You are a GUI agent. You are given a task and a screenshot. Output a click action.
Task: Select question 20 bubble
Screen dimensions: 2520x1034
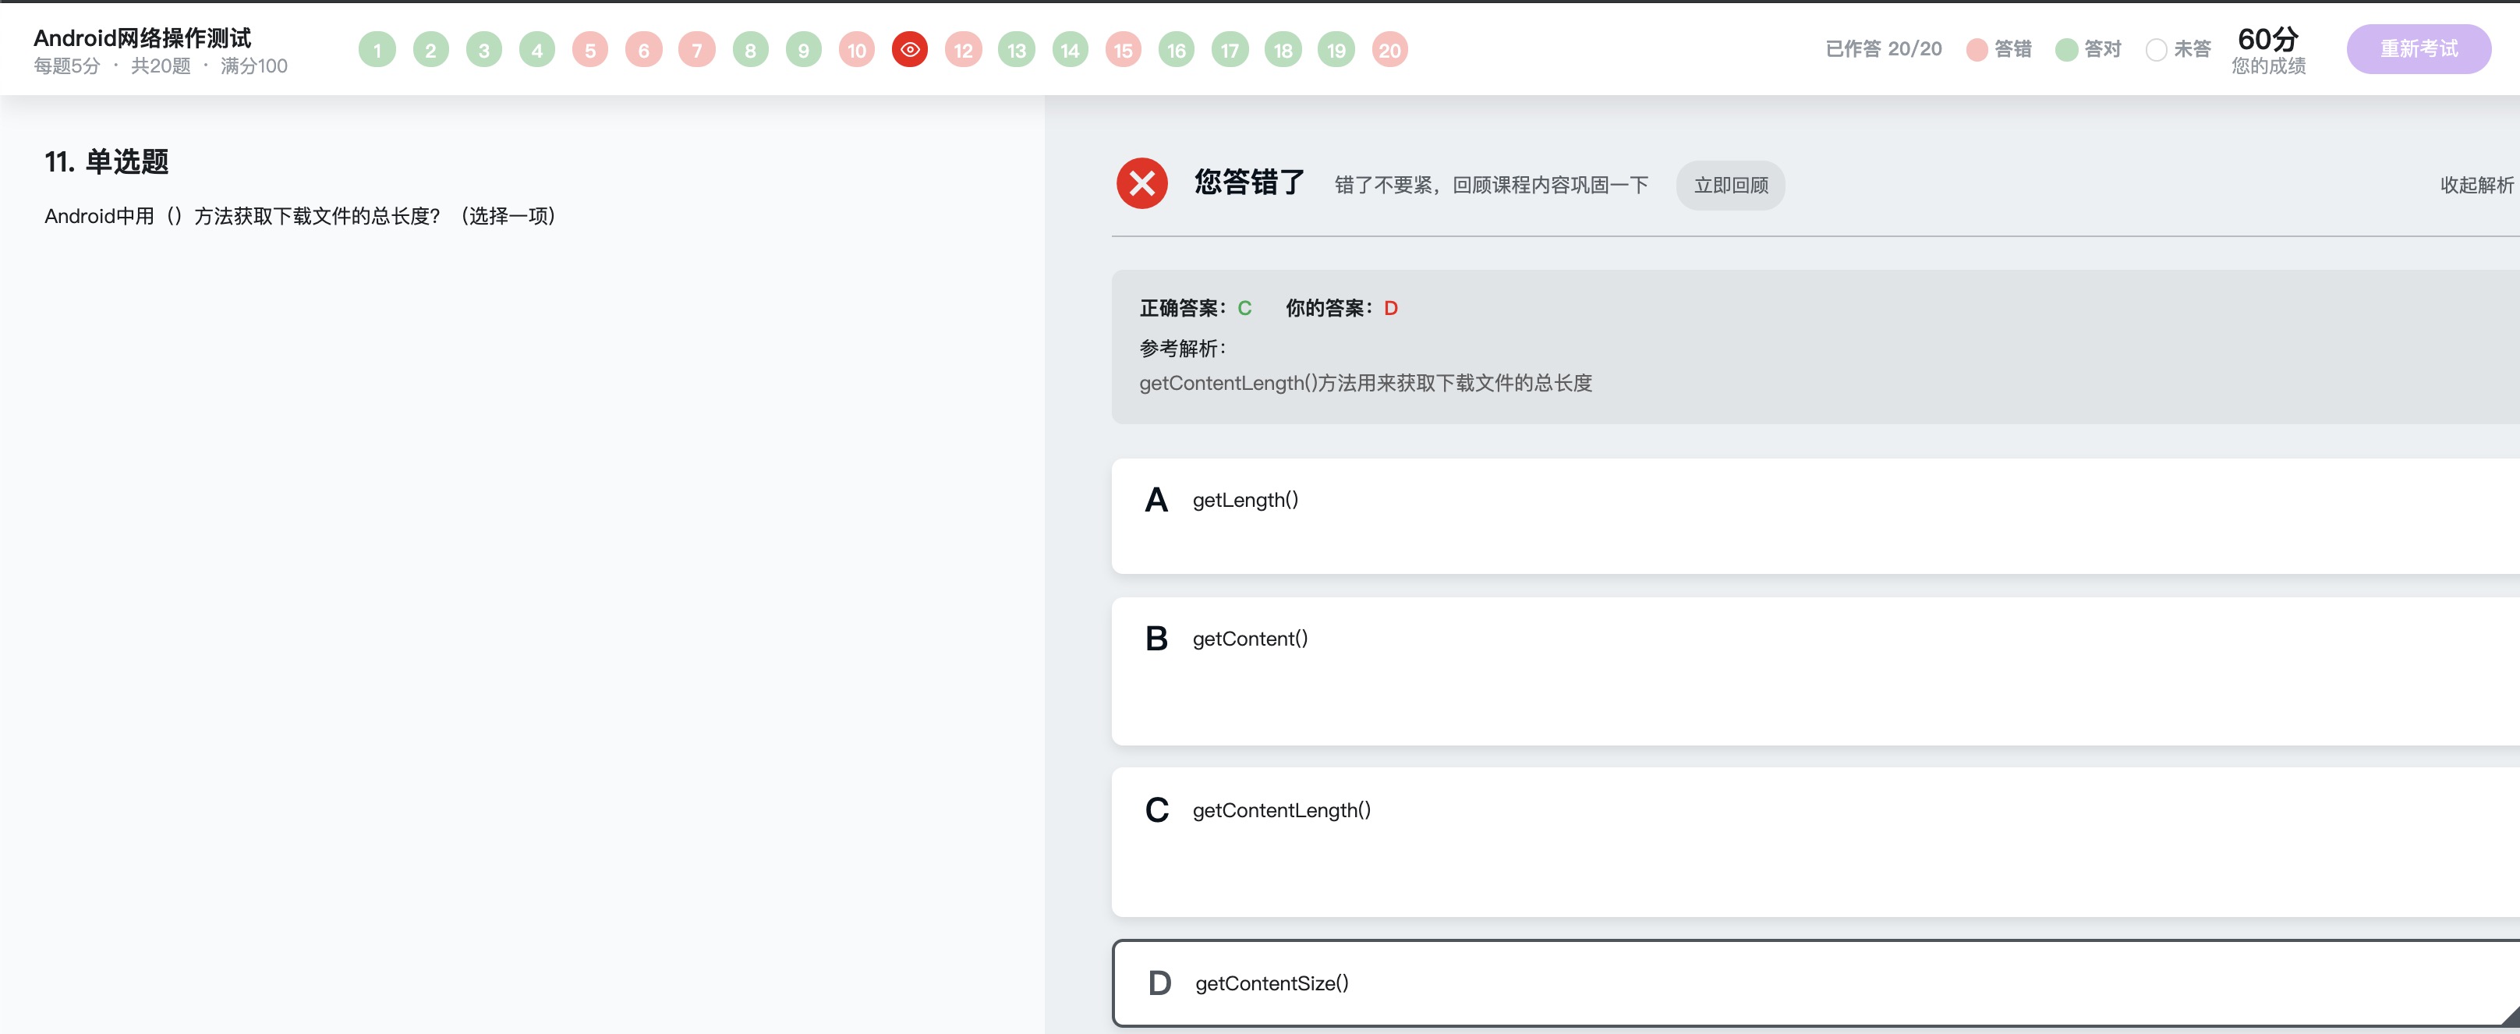(x=1390, y=50)
